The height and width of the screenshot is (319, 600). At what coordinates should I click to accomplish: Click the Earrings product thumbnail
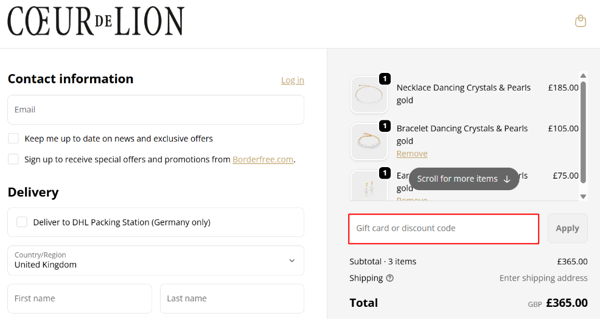point(369,186)
